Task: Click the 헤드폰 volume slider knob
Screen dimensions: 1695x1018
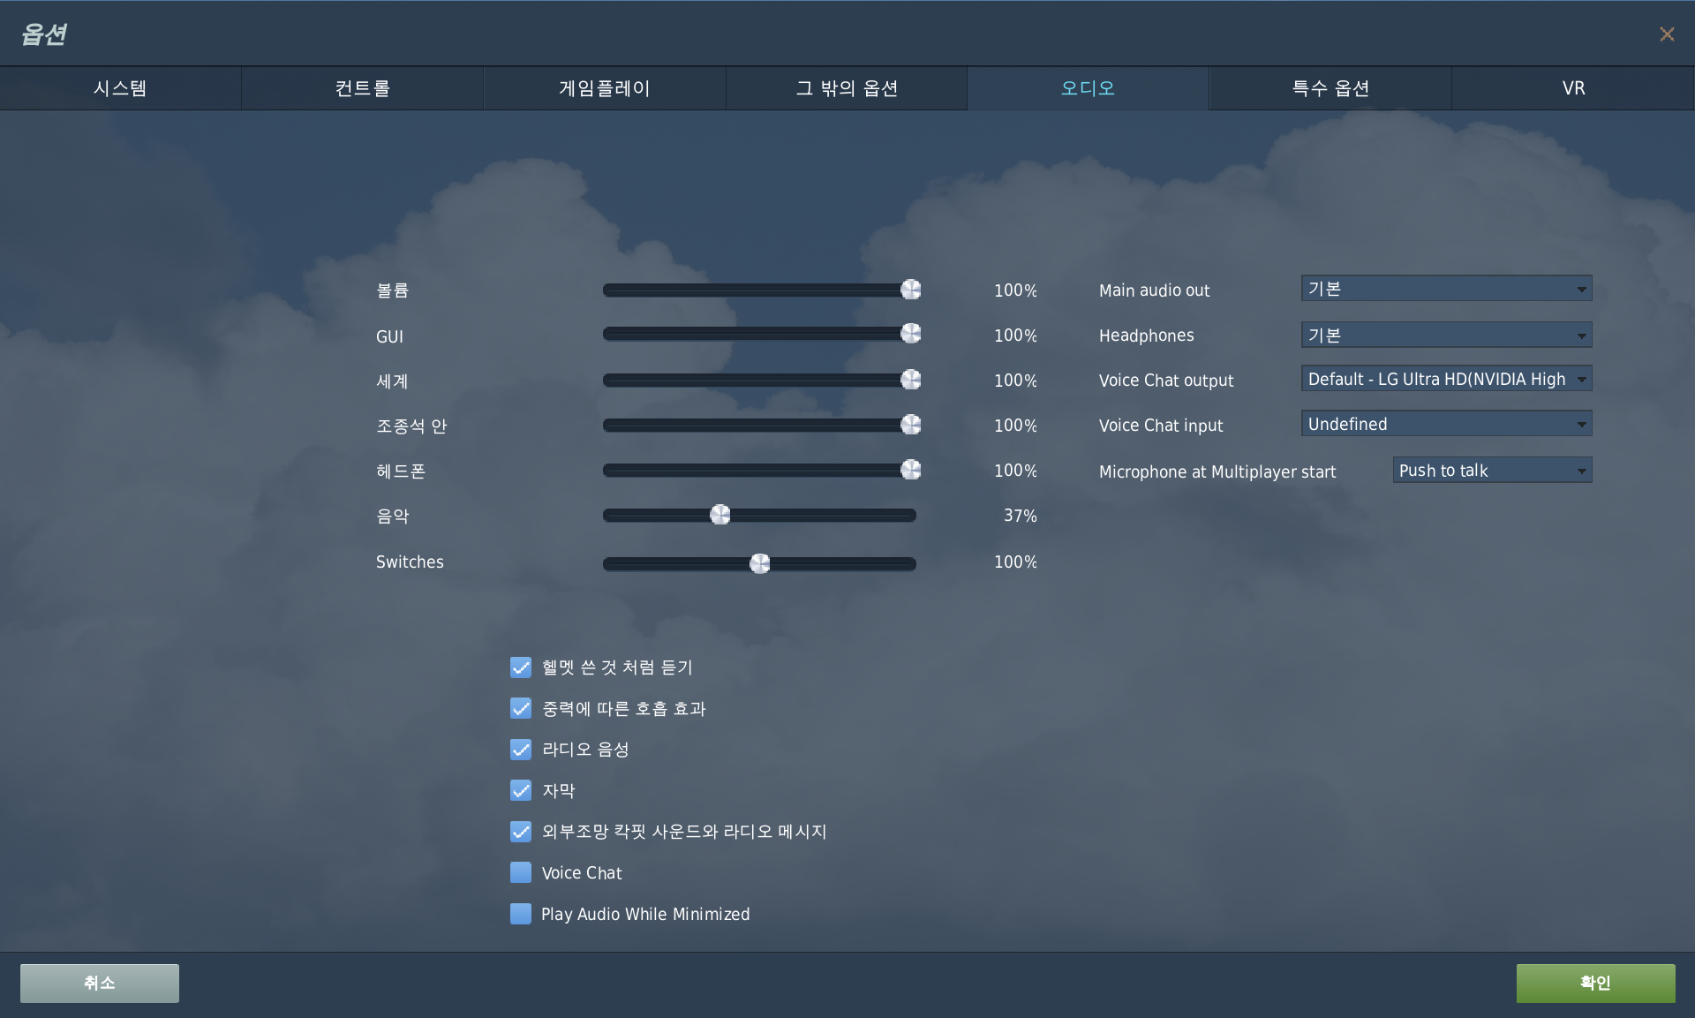Action: point(910,470)
